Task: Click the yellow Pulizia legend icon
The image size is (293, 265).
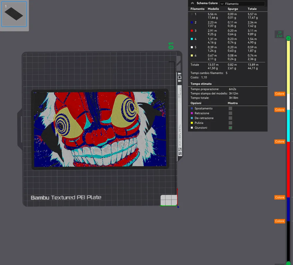Action: (x=192, y=123)
